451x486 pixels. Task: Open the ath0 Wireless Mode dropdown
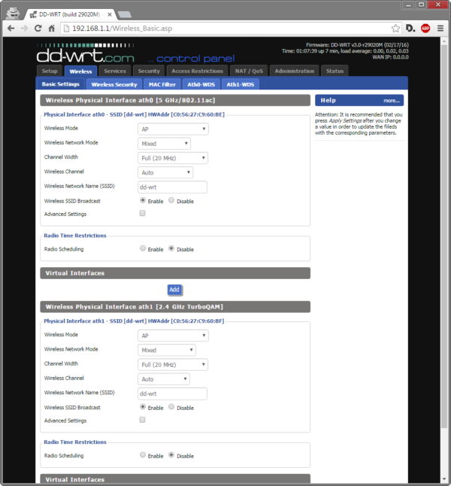(173, 129)
